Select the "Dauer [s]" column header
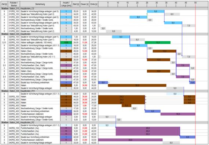 (84, 4)
